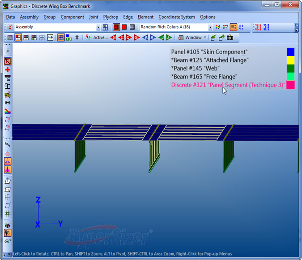Screen dimensions: 302x260
Task: Click the blue left-arrow A button
Action: (145, 38)
